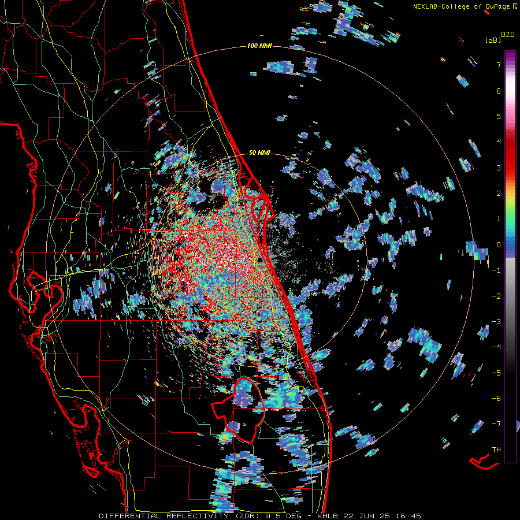This screenshot has width=520, height=520.
Task: Click the -2 dB value on color scale
Action: [x=496, y=296]
